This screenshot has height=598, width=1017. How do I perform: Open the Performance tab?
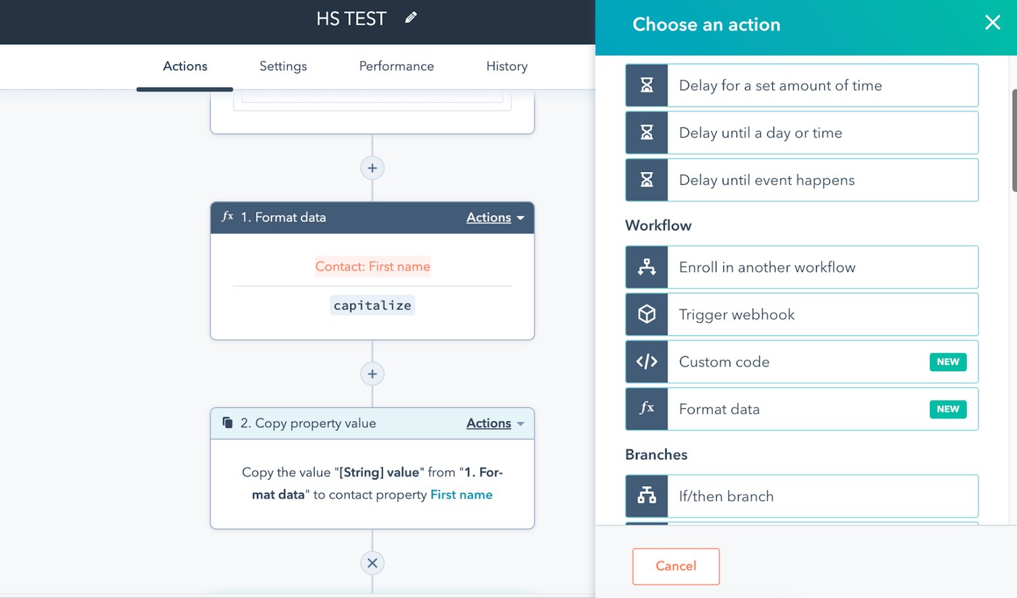tap(397, 66)
